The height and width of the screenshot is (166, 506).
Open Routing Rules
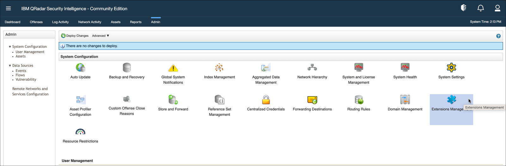point(359,103)
